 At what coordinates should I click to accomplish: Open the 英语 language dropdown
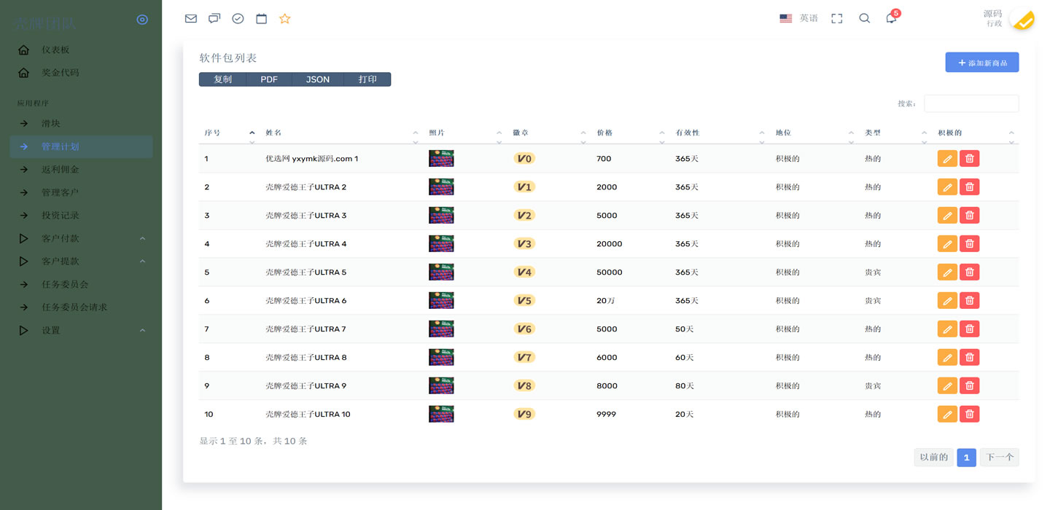799,18
